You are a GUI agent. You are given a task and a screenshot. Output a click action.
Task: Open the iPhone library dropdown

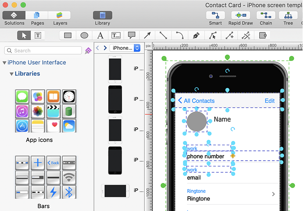(x=125, y=48)
